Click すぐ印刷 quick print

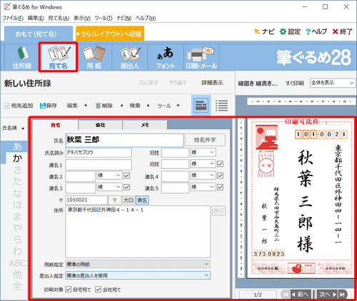coord(295,83)
